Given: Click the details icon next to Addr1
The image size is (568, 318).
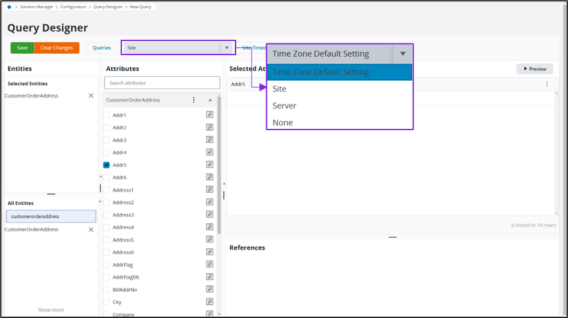Looking at the screenshot, I should pyautogui.click(x=209, y=115).
